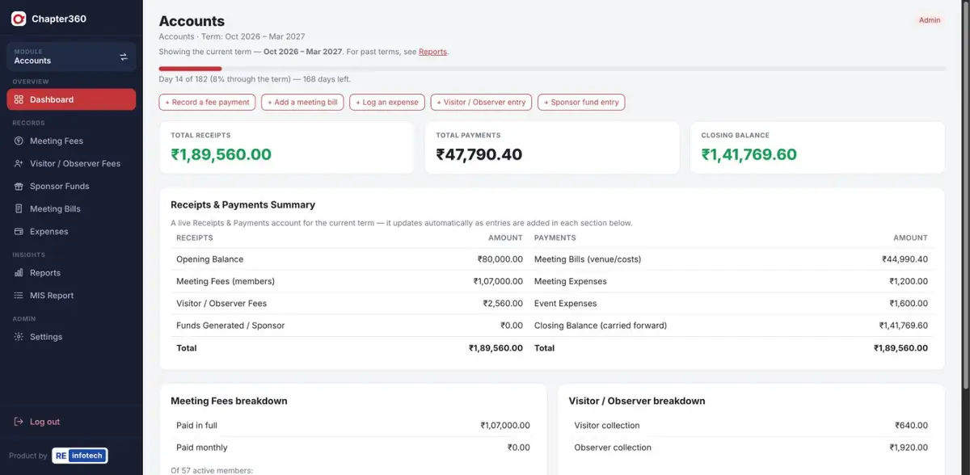Viewport: 970px width, 475px height.
Task: Navigate to Sponsor Funds
Action: [x=71, y=186]
